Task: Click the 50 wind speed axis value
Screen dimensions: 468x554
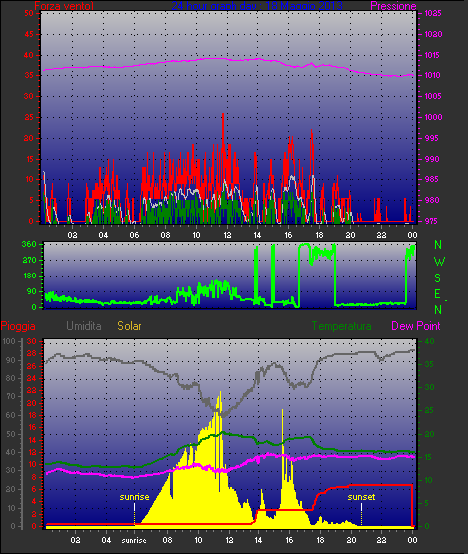Action: click(x=29, y=13)
